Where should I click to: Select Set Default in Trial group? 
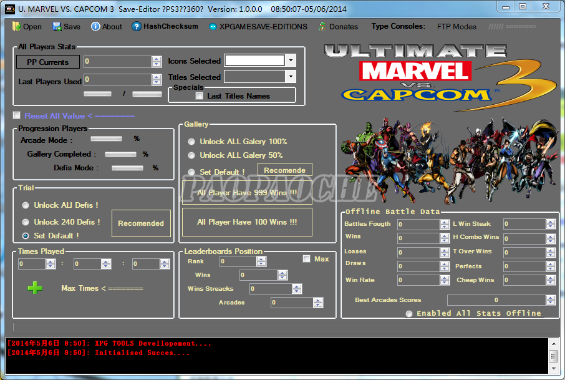point(26,236)
